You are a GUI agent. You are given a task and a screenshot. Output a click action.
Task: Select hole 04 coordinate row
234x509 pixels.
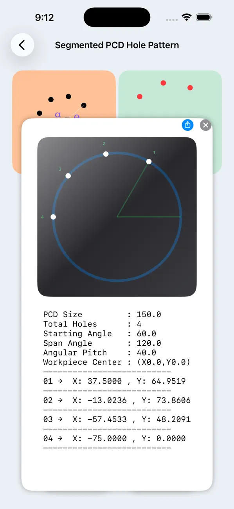point(114,439)
